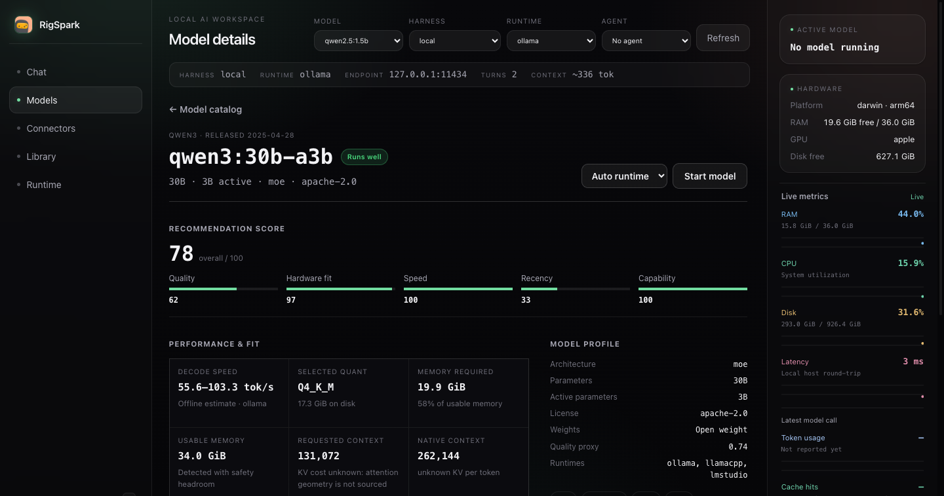The height and width of the screenshot is (496, 944).
Task: Click the selected quant value Q4_K_M
Action: coord(316,387)
